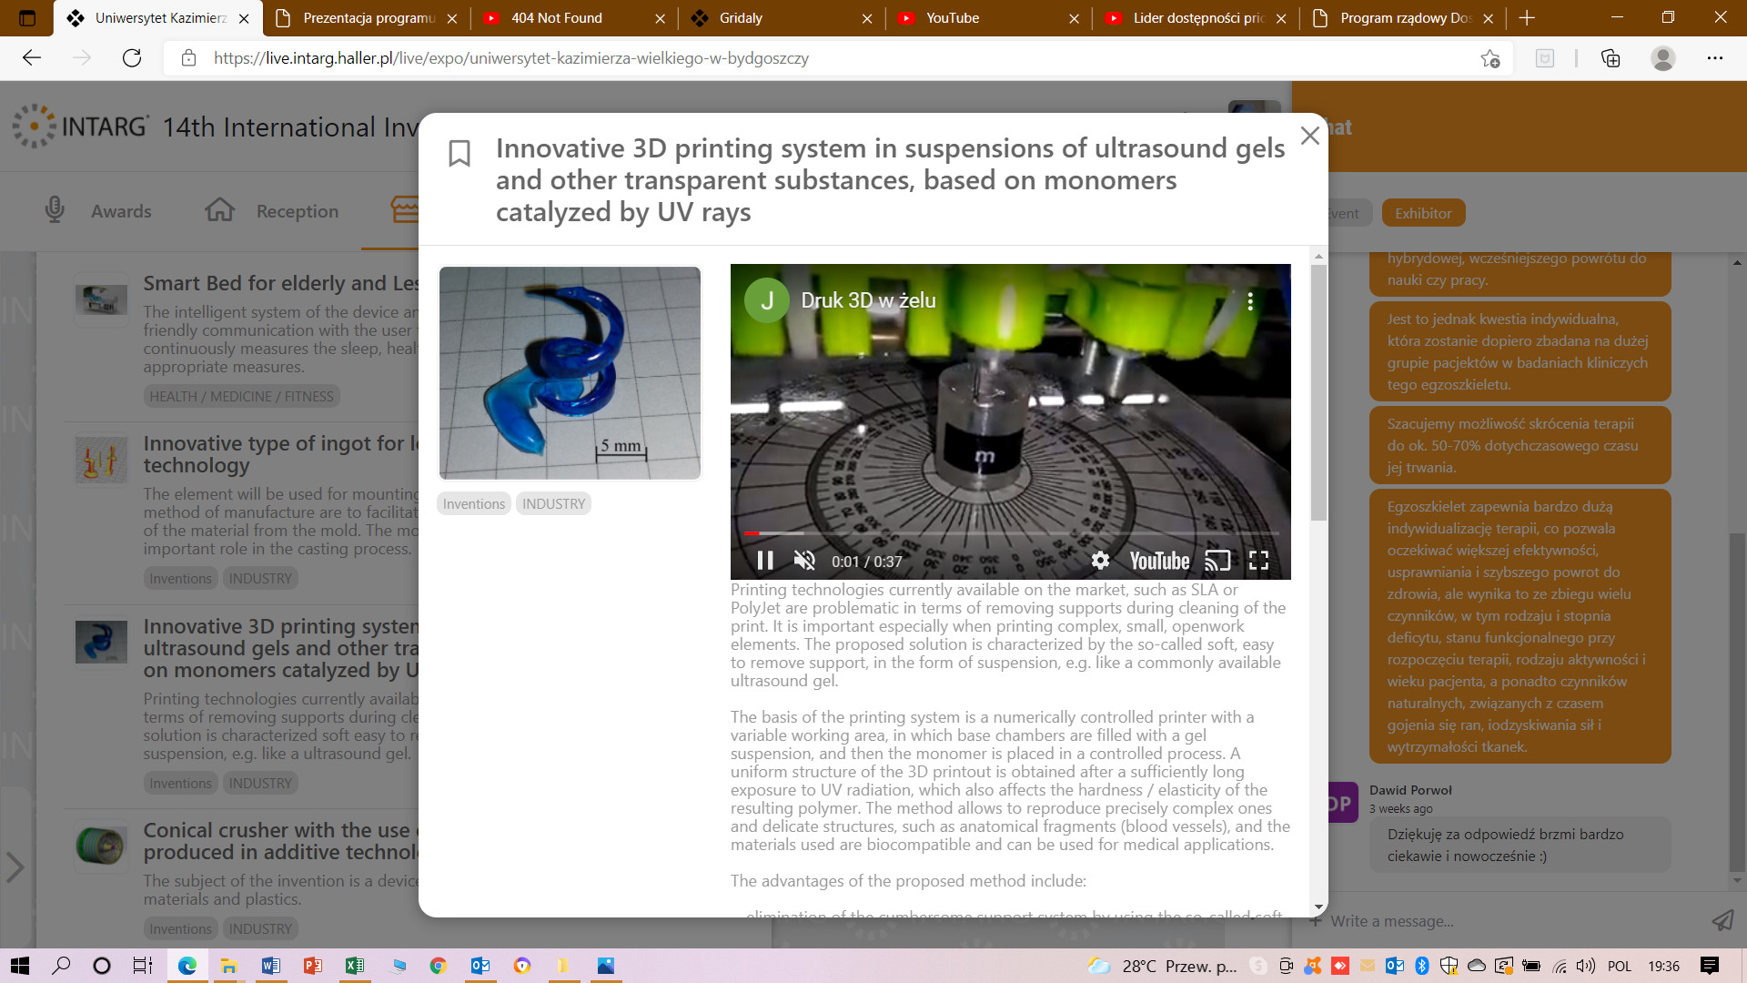Open File Explorer from the taskbar
The height and width of the screenshot is (983, 1747).
(229, 966)
